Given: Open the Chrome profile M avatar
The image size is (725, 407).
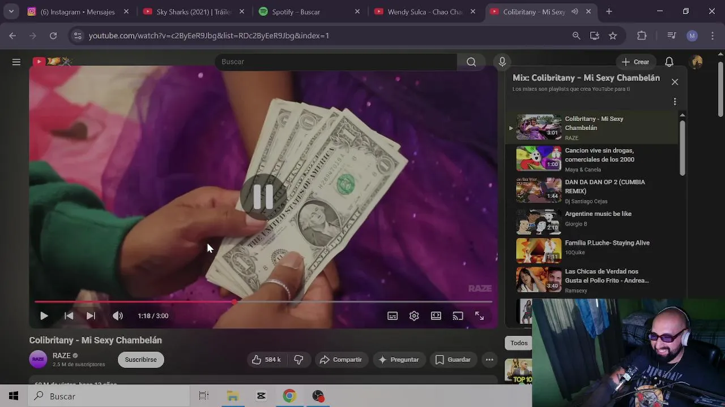Looking at the screenshot, I should (x=692, y=36).
